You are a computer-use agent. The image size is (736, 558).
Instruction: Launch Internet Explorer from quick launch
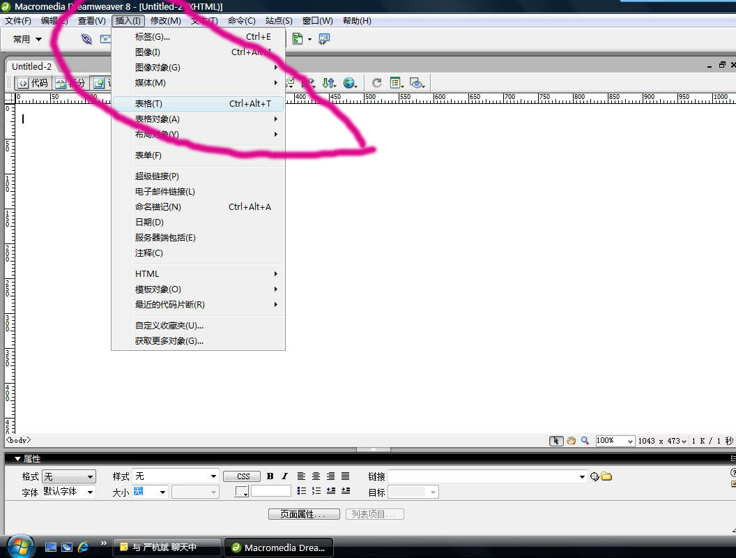(x=83, y=547)
